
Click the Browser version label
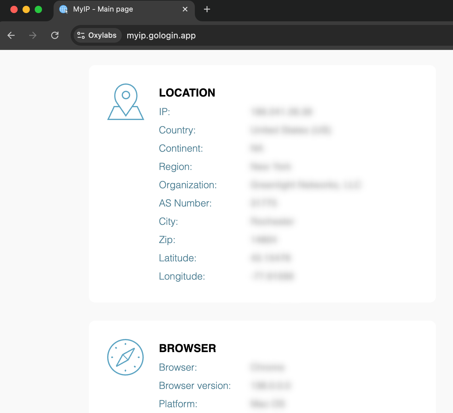pyautogui.click(x=195, y=386)
